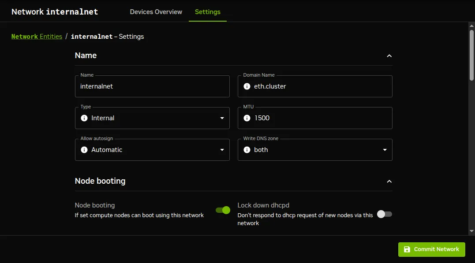Collapse the Name section
This screenshot has height=263, width=475.
coord(389,56)
